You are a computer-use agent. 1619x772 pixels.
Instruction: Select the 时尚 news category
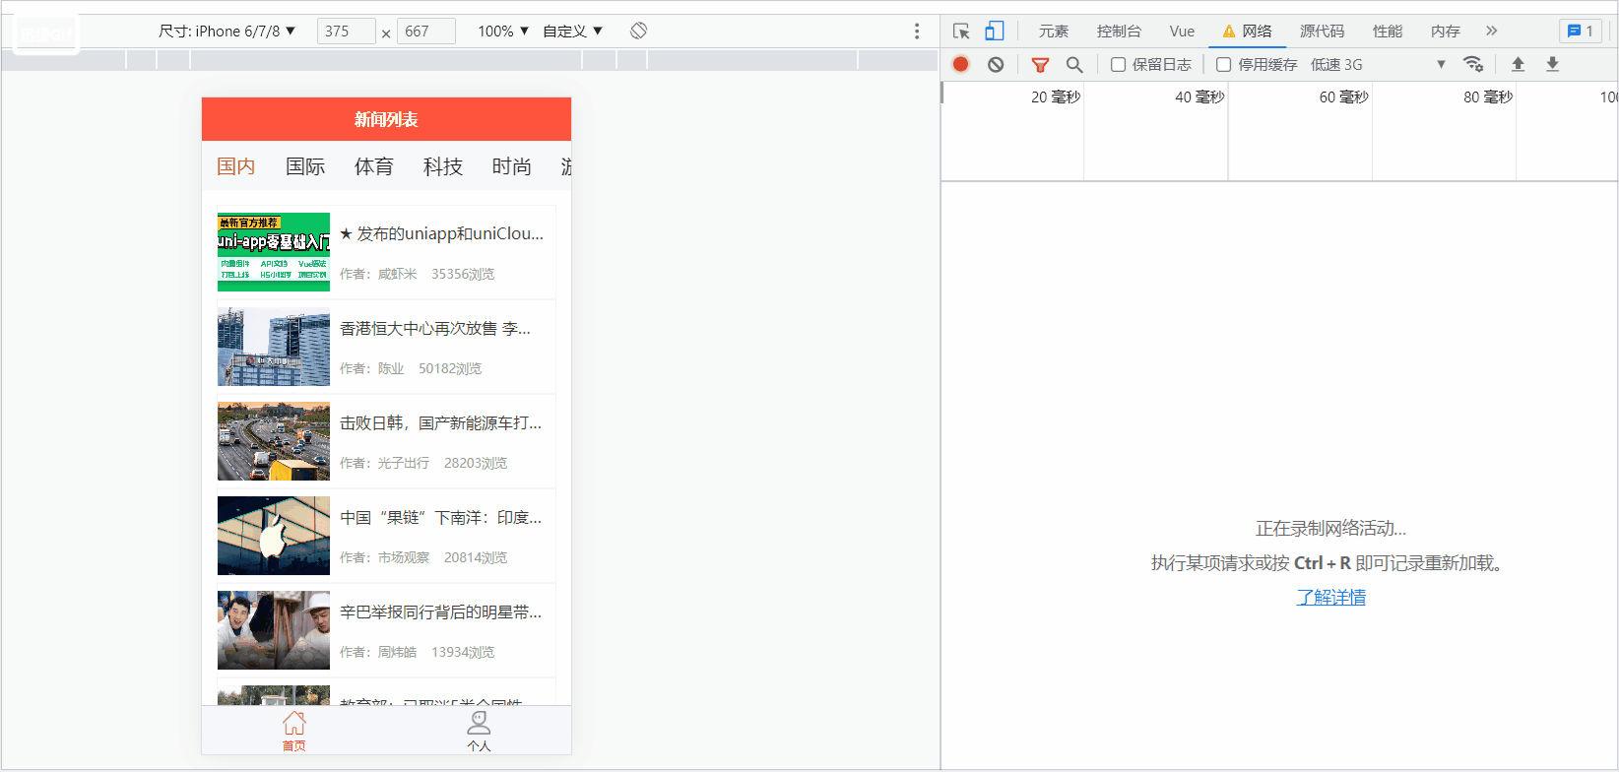pos(512,166)
